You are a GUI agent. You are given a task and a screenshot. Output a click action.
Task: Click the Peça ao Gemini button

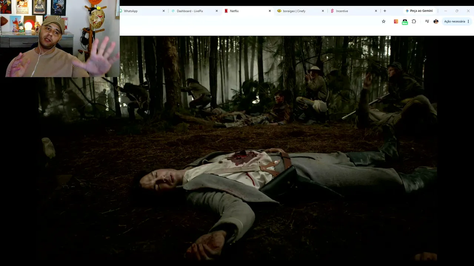click(419, 11)
